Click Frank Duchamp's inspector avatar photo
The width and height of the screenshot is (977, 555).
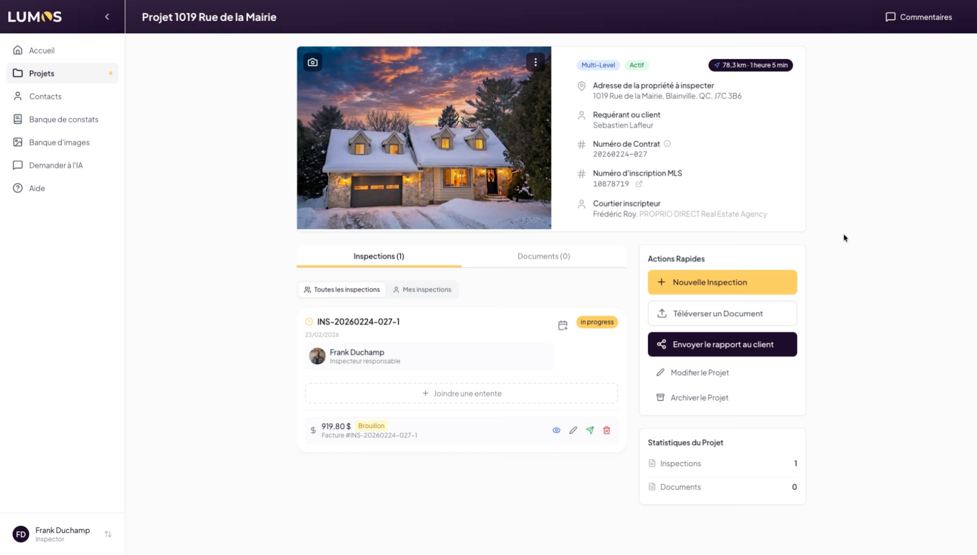click(317, 356)
